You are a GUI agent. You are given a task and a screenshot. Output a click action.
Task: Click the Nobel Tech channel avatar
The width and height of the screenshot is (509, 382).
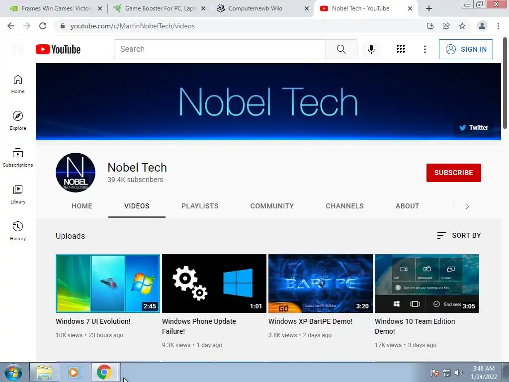(x=76, y=173)
